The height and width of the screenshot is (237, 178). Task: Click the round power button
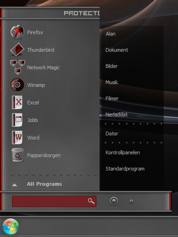[x=114, y=201]
